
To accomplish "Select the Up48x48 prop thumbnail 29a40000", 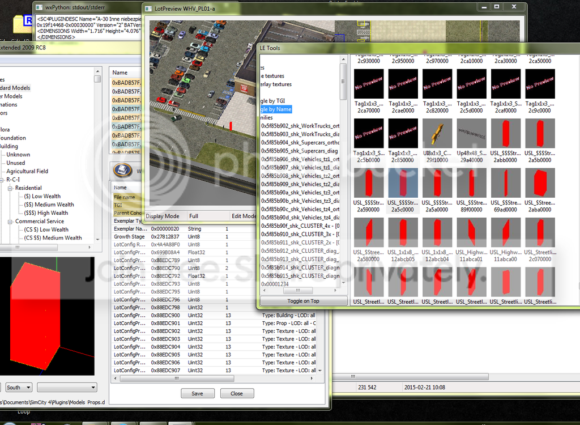I will (472, 133).
